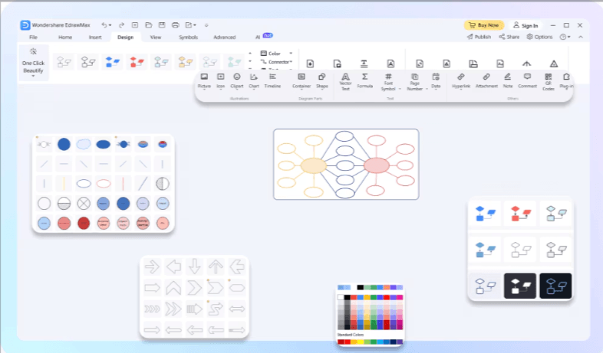Click the Plug-in icon
Viewport: 603px width, 353px height.
[x=566, y=77]
